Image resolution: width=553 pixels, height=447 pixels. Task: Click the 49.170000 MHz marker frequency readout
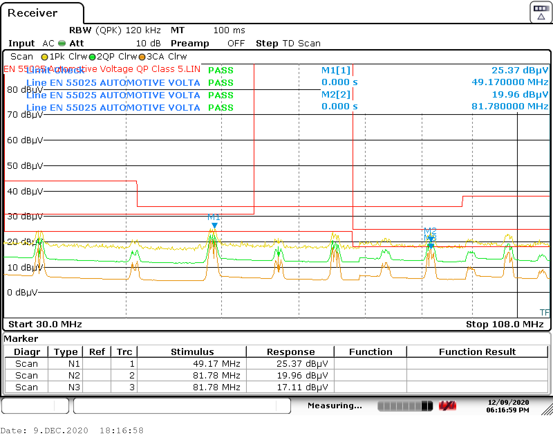point(510,82)
